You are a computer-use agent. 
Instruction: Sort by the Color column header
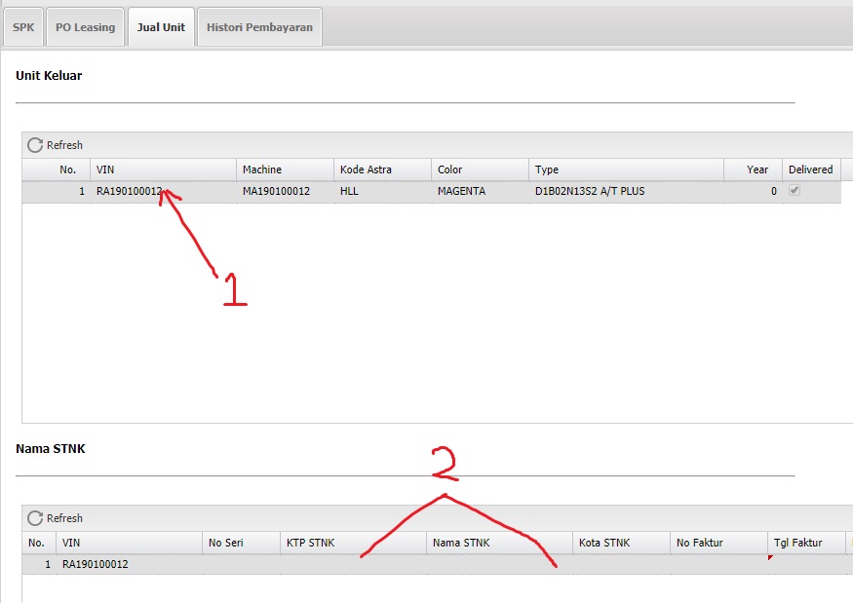[x=480, y=170]
